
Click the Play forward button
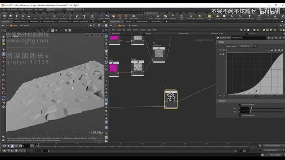point(16,146)
